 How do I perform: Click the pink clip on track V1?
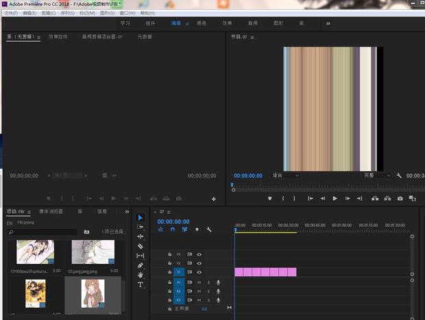[265, 272]
